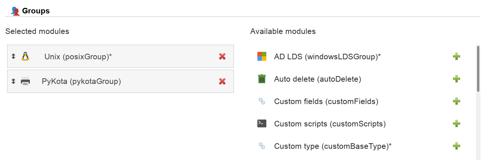Click the Linux penguin icon
The image size is (492, 160).
point(25,56)
